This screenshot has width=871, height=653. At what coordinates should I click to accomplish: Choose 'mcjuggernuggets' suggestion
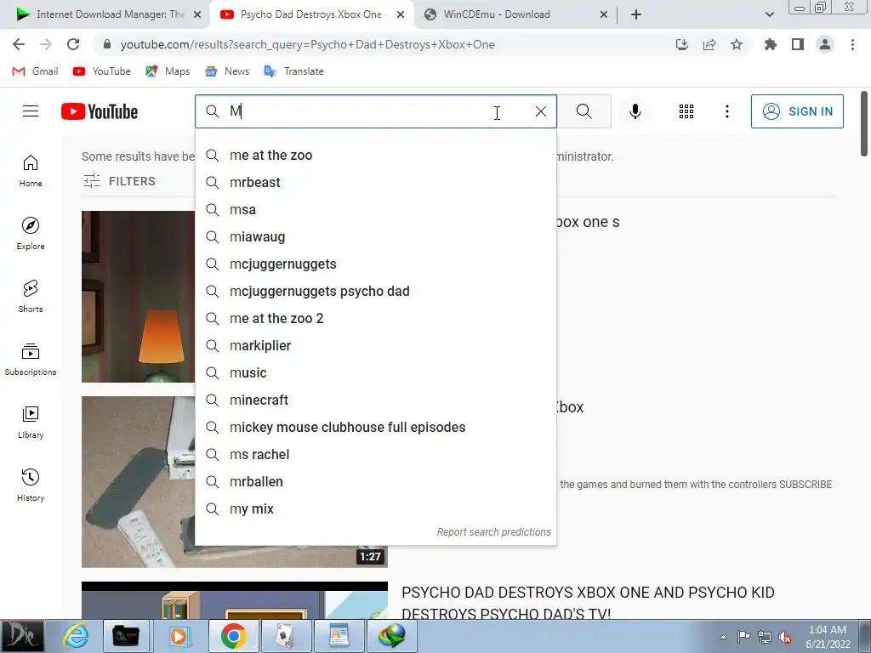[x=375, y=264]
